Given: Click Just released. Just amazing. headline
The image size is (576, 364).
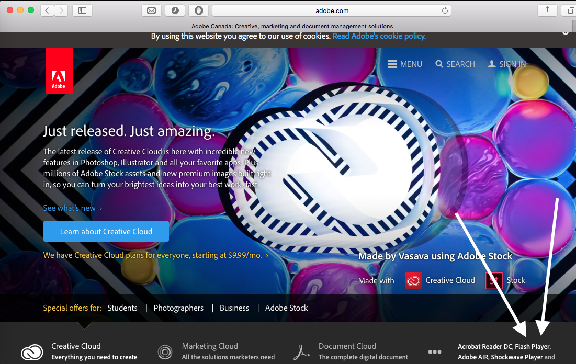Looking at the screenshot, I should (x=129, y=131).
